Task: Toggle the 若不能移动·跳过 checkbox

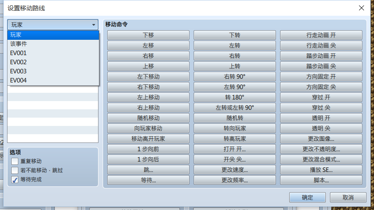Action: tap(15, 170)
